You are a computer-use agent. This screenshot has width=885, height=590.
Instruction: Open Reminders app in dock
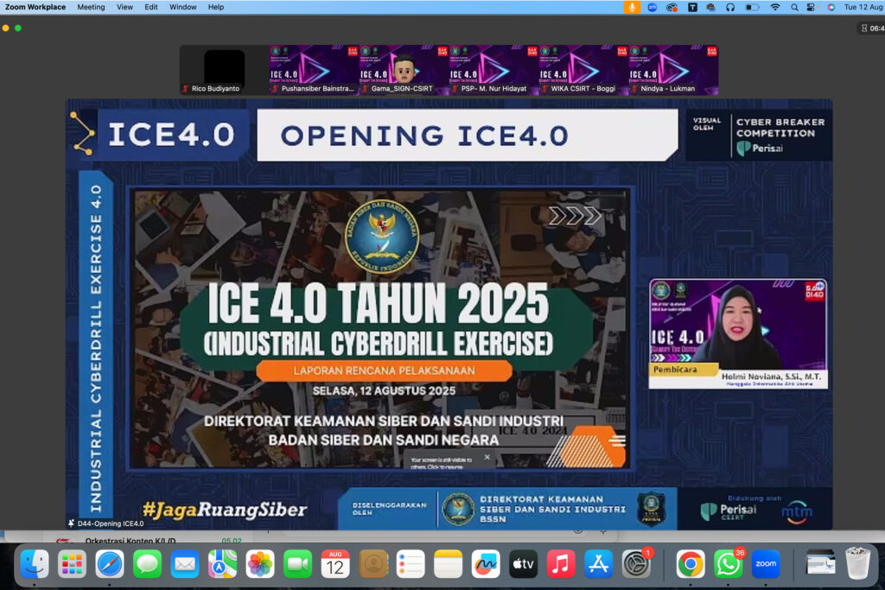(411, 564)
